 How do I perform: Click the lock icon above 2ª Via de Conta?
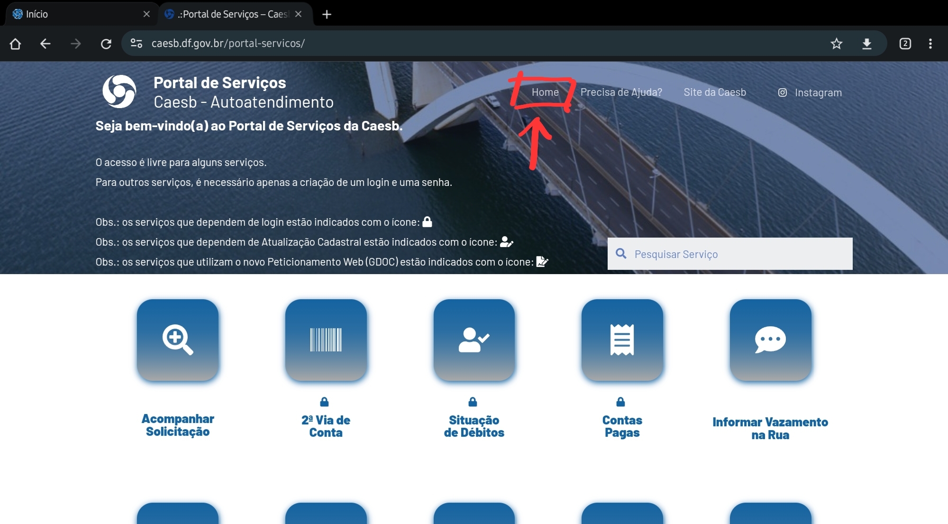pyautogui.click(x=324, y=402)
